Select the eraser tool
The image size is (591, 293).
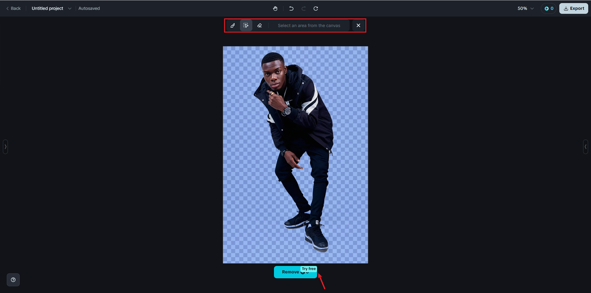(259, 25)
